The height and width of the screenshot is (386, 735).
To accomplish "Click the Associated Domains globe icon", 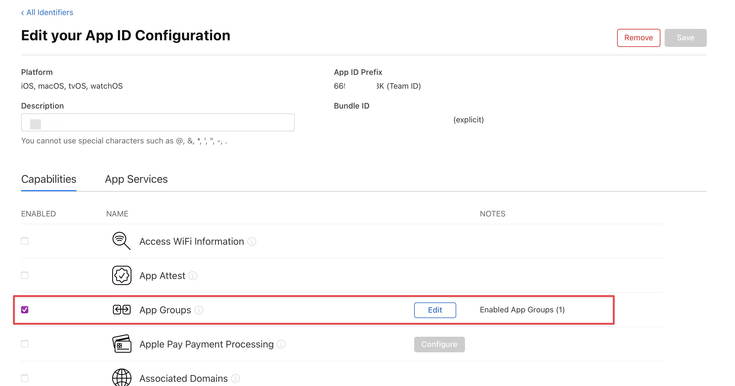I will (x=121, y=378).
